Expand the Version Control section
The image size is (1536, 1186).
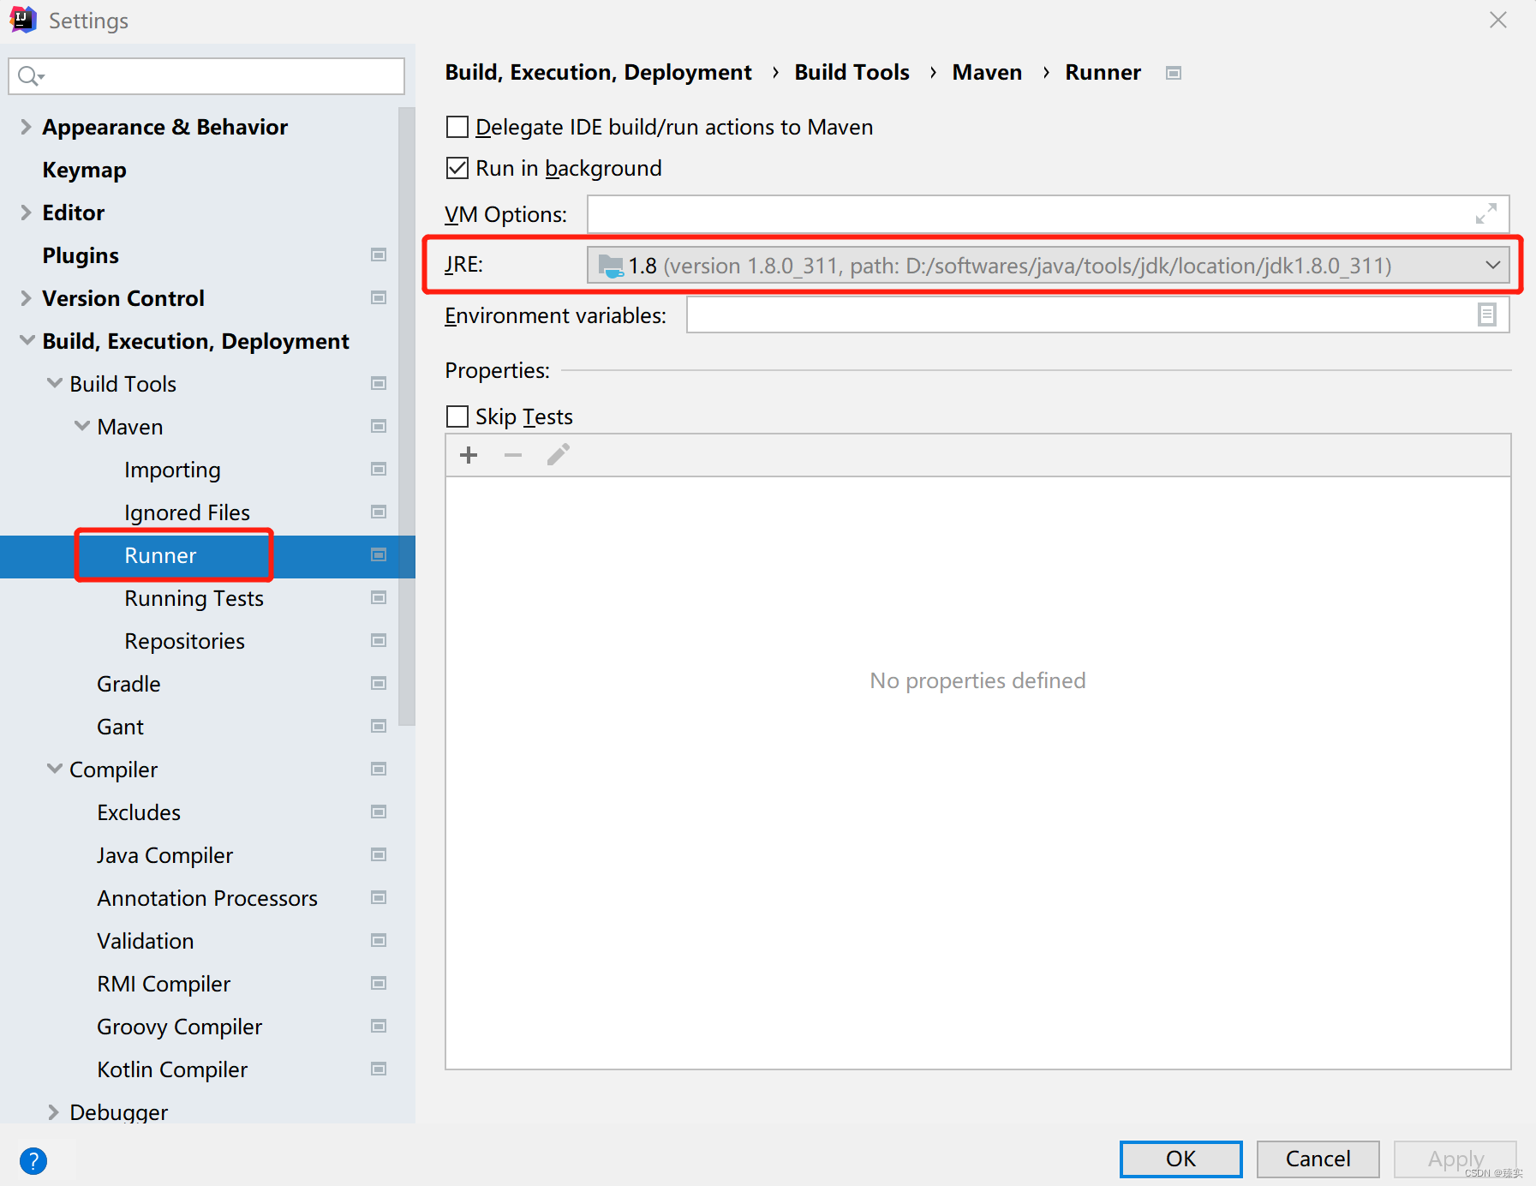coord(26,298)
